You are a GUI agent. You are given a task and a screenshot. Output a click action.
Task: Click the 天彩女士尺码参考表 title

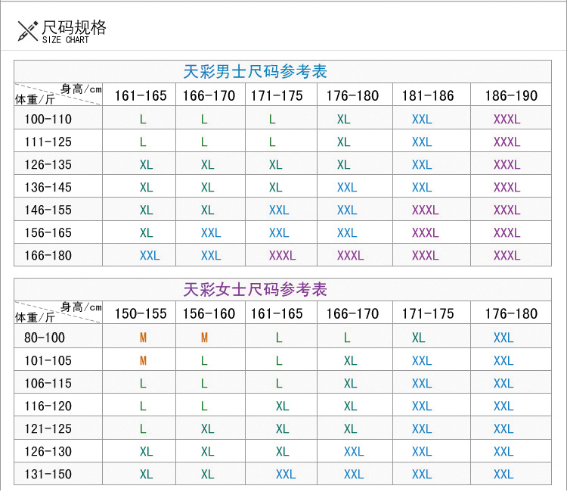[255, 289]
